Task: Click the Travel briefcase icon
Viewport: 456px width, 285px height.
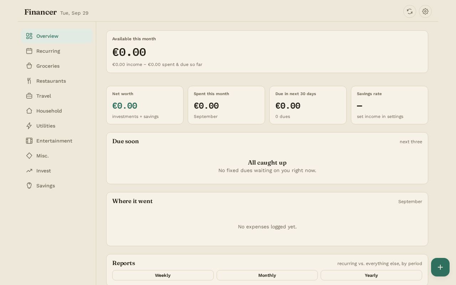Action: pyautogui.click(x=29, y=96)
